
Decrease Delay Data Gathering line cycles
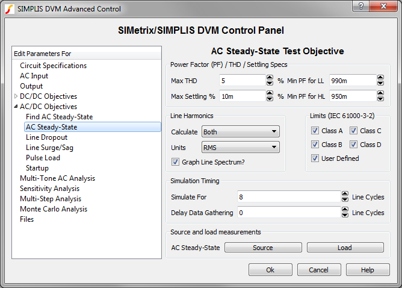coord(345,215)
